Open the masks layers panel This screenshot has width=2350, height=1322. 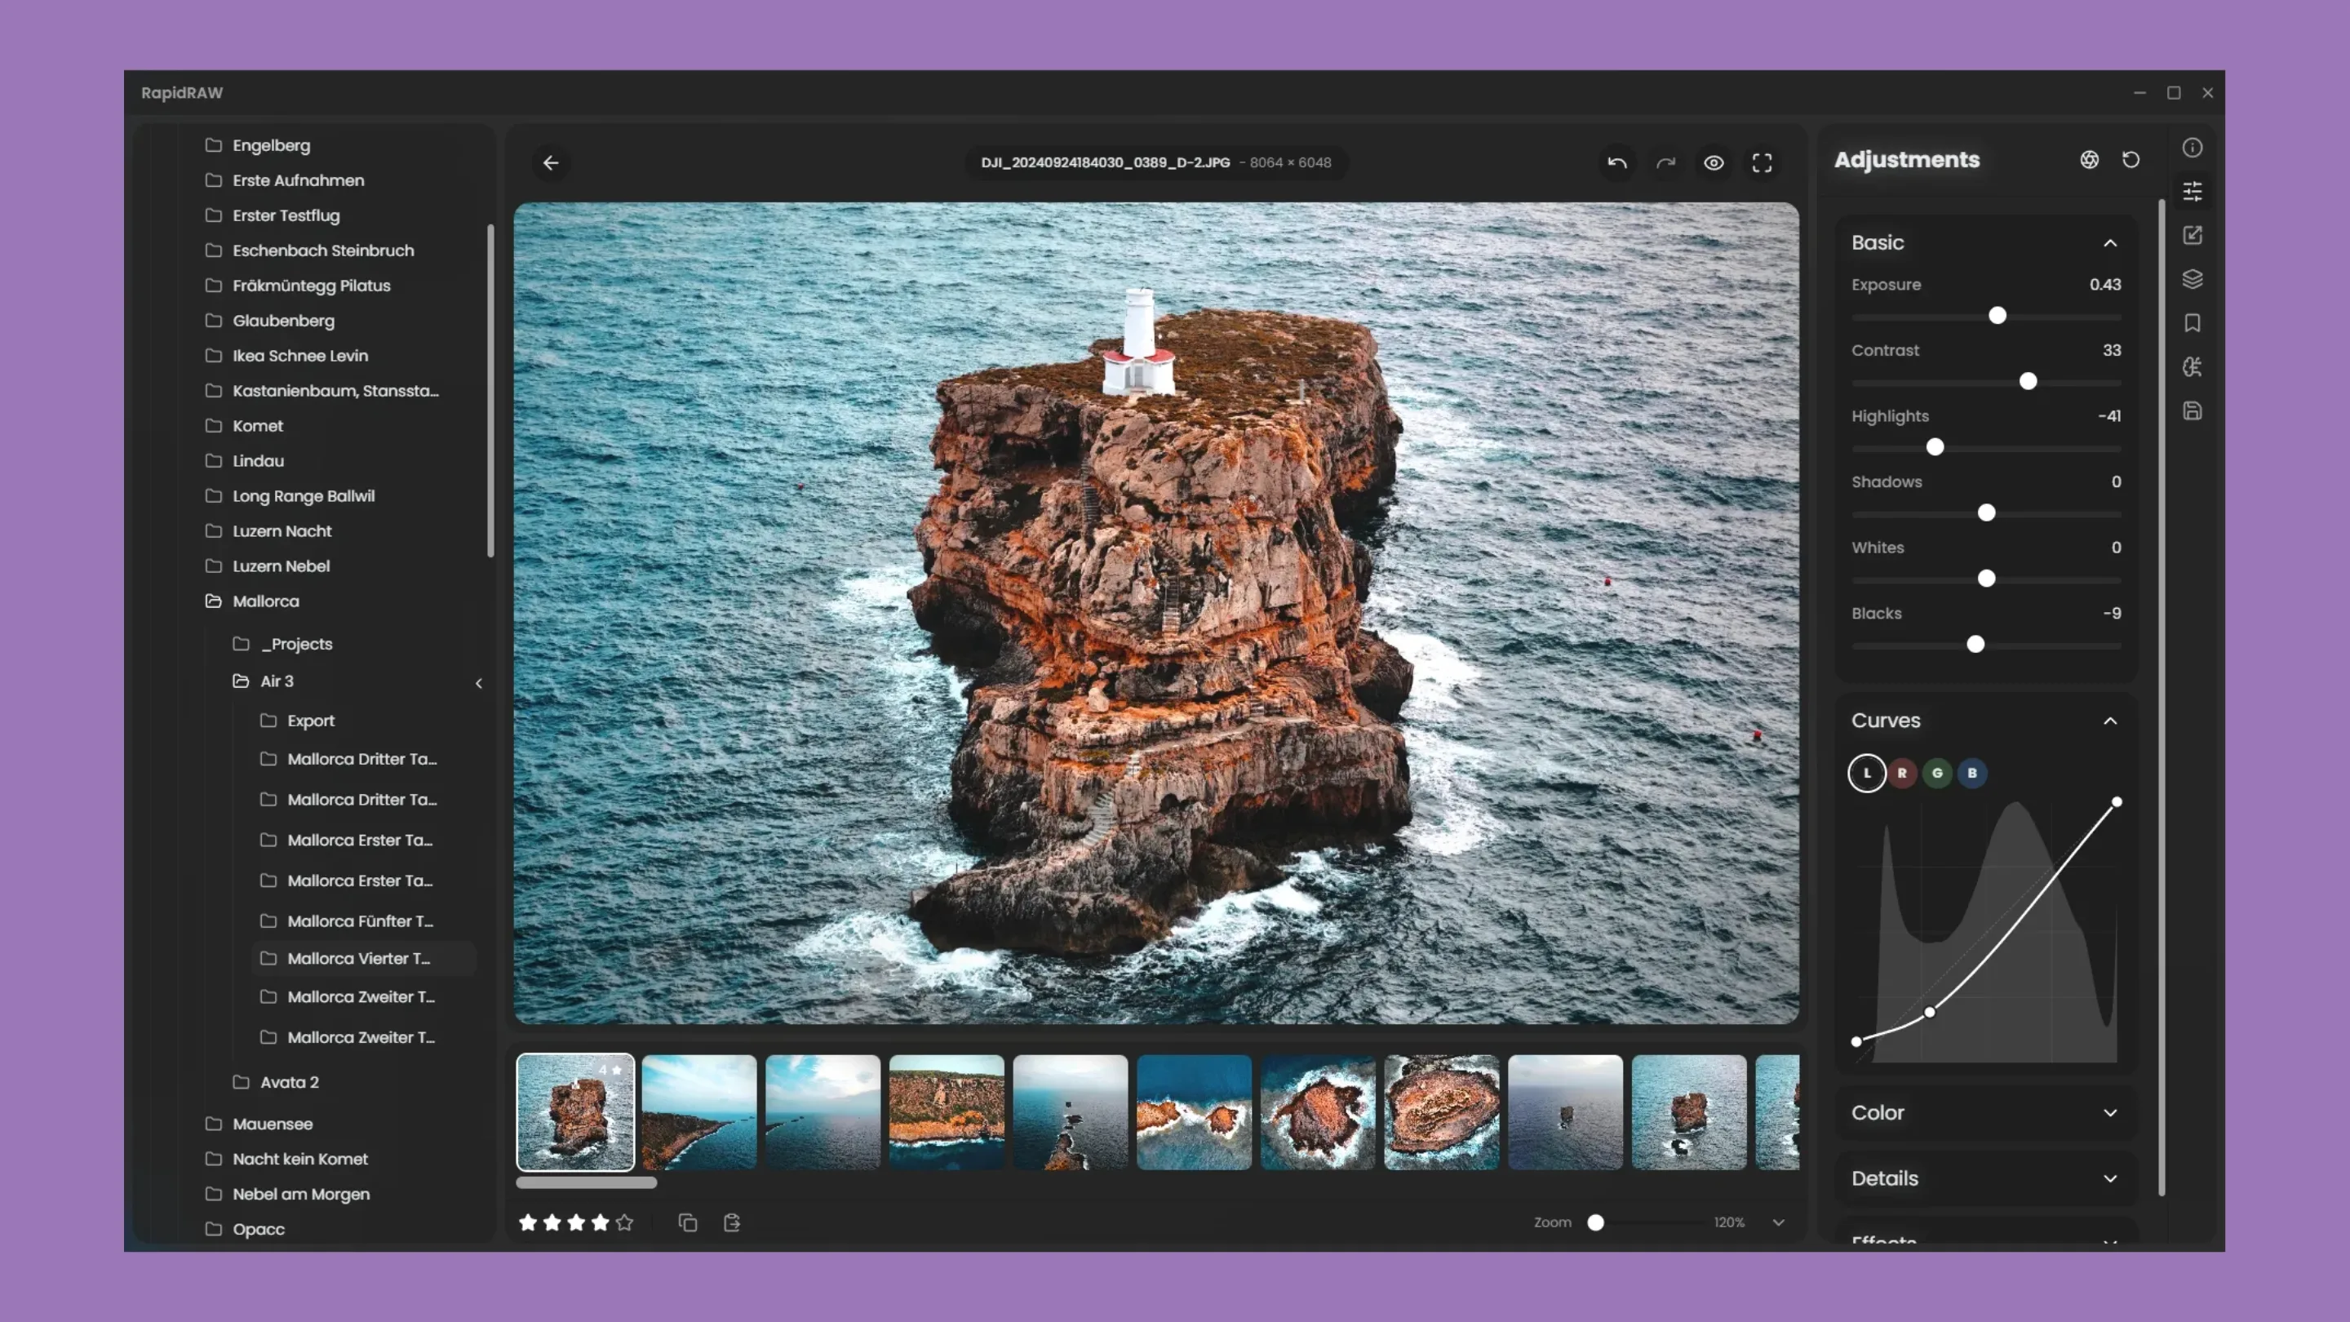pos(2193,279)
